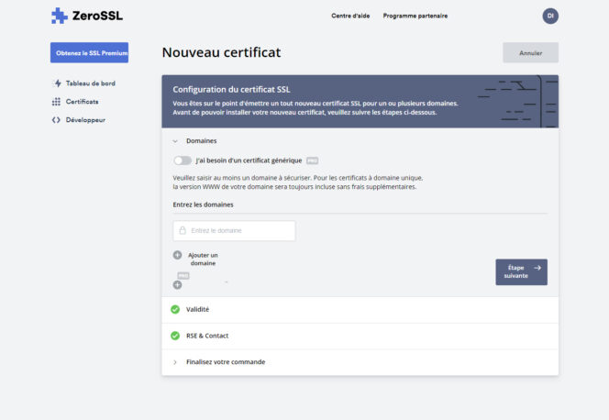Open the DI user avatar menu

click(550, 16)
